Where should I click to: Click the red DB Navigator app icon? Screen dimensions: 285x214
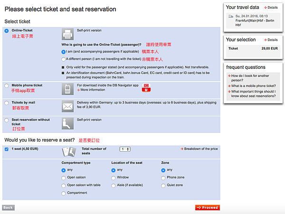click(x=146, y=85)
